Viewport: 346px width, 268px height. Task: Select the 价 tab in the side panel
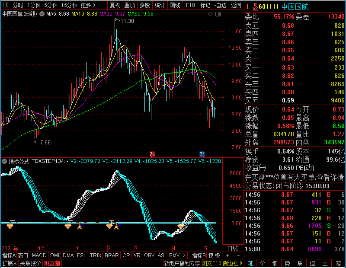pos(263,263)
